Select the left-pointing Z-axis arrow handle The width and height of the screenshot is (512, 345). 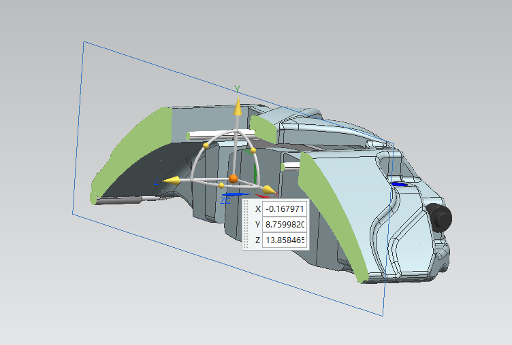click(172, 180)
